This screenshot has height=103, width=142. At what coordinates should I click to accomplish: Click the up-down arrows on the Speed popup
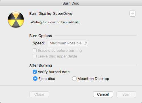click(86, 43)
